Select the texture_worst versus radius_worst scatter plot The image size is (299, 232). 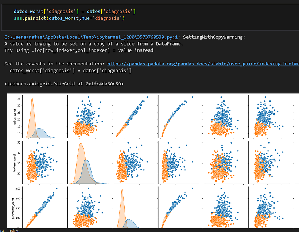coord(43,163)
